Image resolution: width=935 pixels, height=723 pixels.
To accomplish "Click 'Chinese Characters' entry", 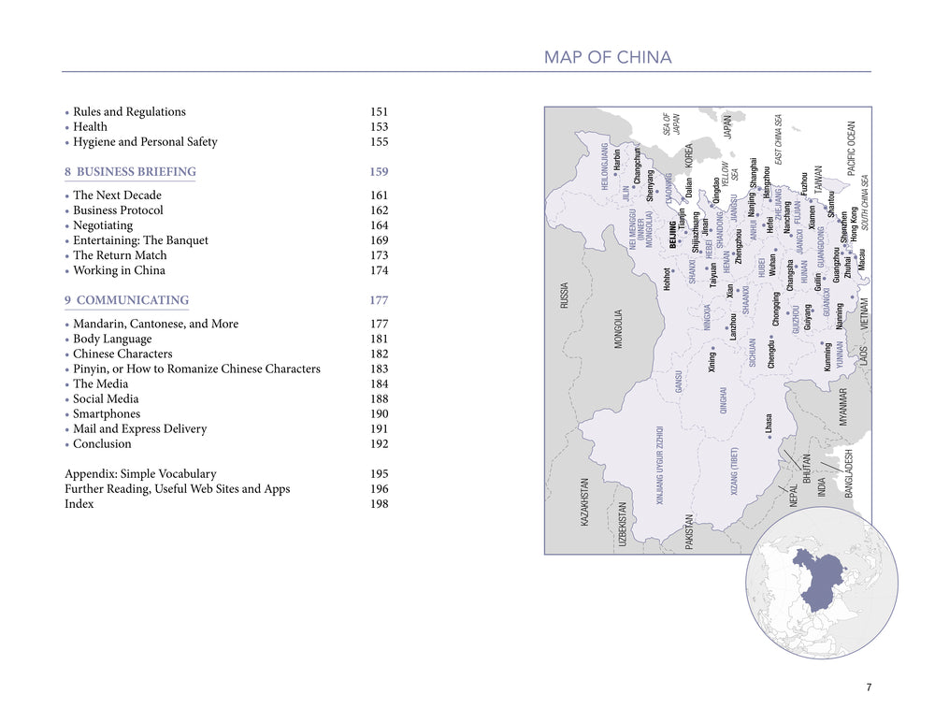I will [x=122, y=354].
